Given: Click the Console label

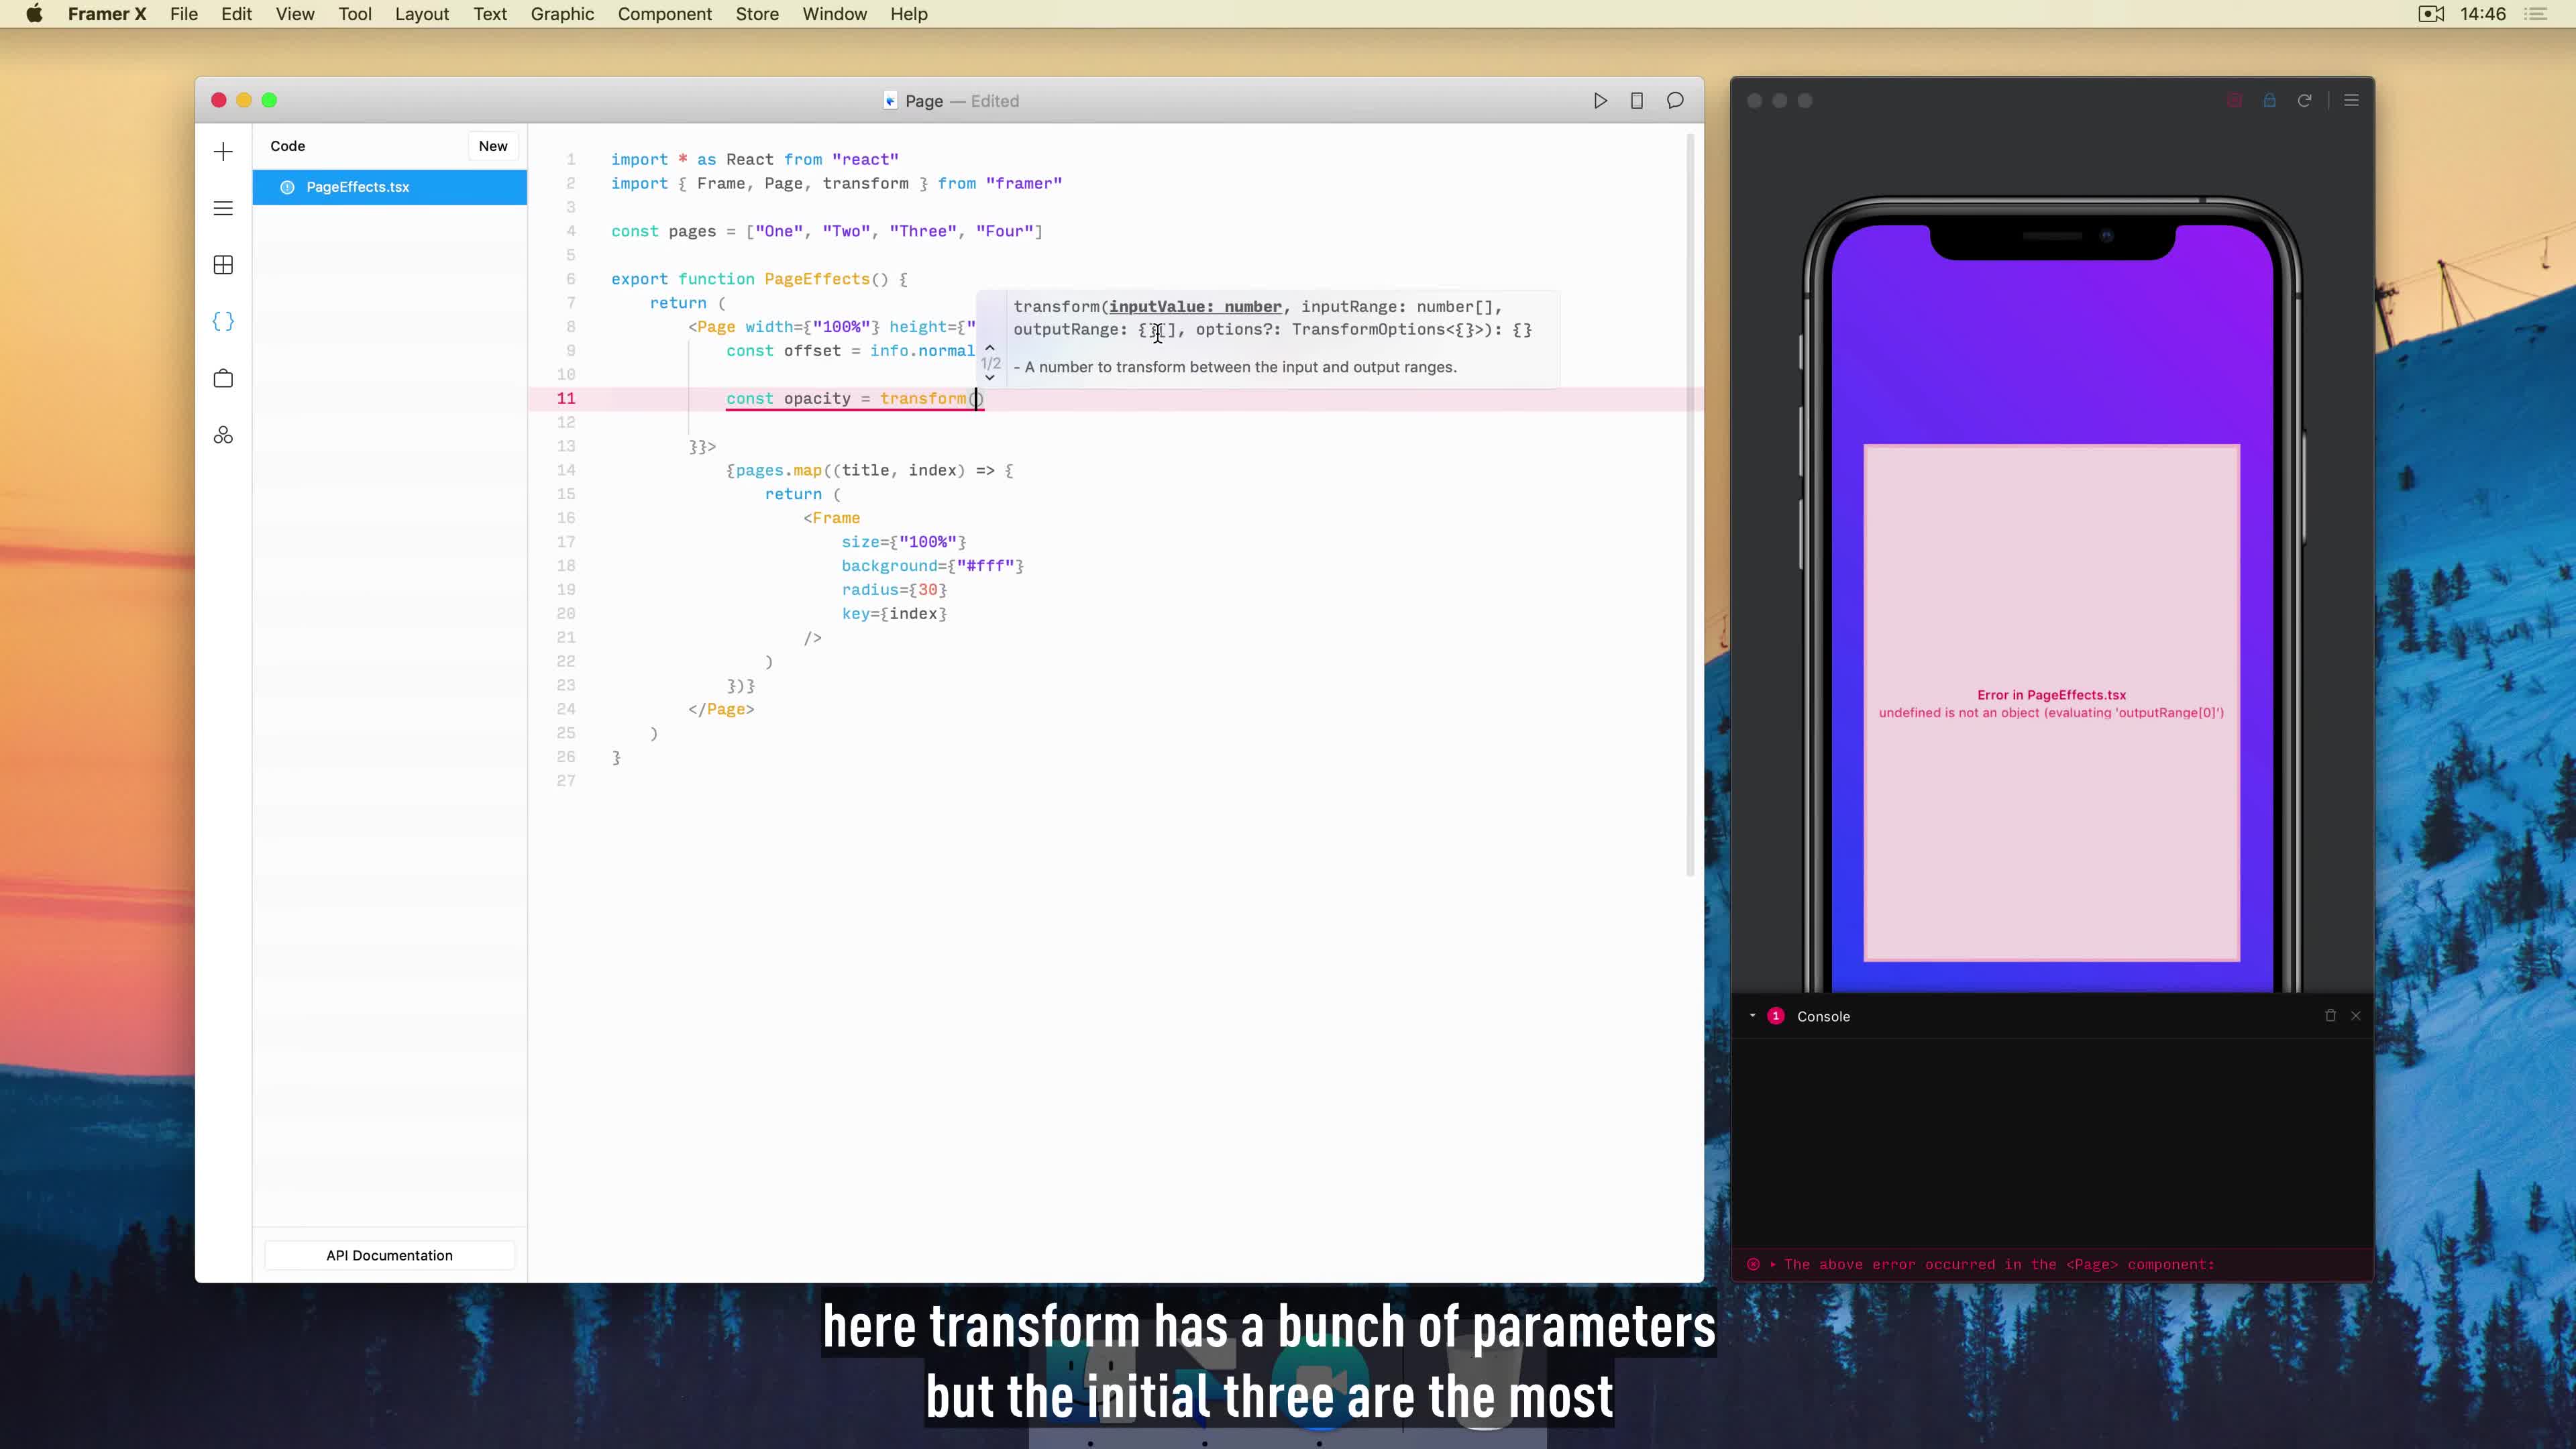Looking at the screenshot, I should point(1823,1016).
